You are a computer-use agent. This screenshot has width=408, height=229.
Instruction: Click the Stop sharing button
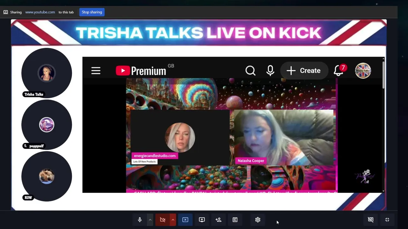point(92,12)
